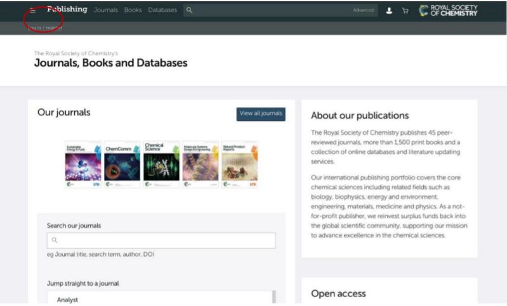The height and width of the screenshot is (306, 507).
Task: Click the search magnifier in top bar
Action: coord(189,10)
